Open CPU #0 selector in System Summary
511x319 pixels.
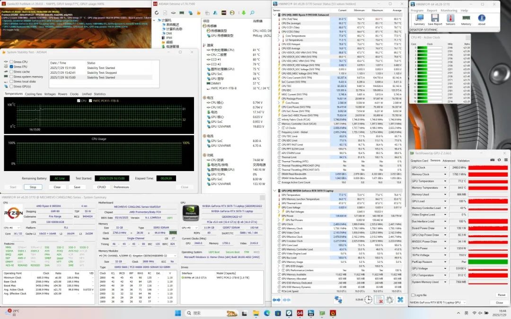pyautogui.click(x=12, y=227)
